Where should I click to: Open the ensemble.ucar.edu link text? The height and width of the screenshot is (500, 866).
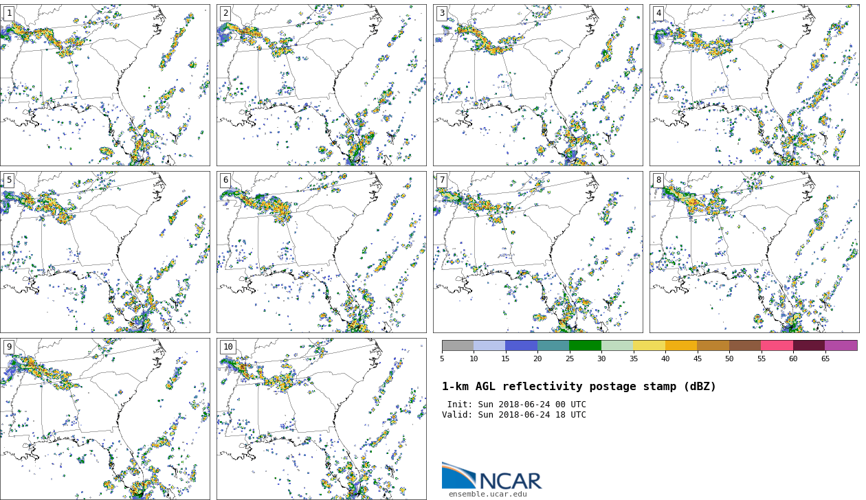click(x=487, y=494)
